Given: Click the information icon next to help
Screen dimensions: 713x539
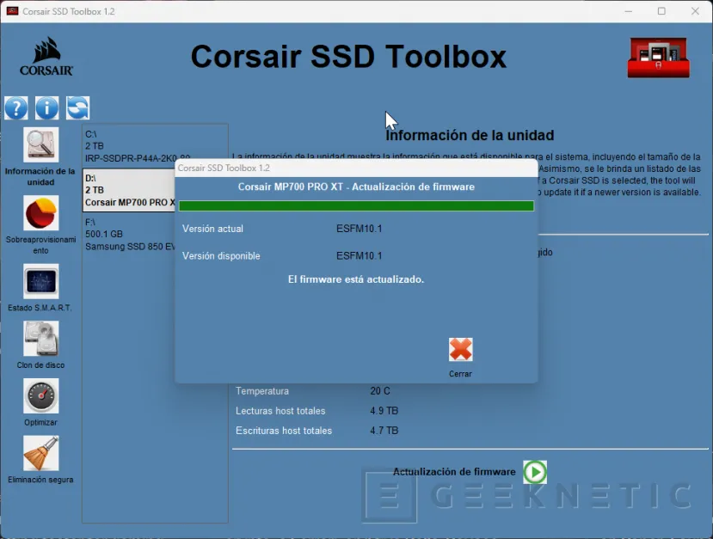Looking at the screenshot, I should coord(46,107).
